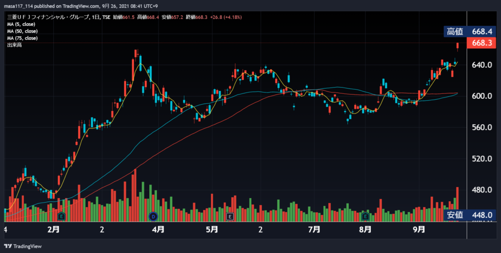Click the 安値 448.0 price axis label
The width and height of the screenshot is (501, 253).
click(470, 215)
